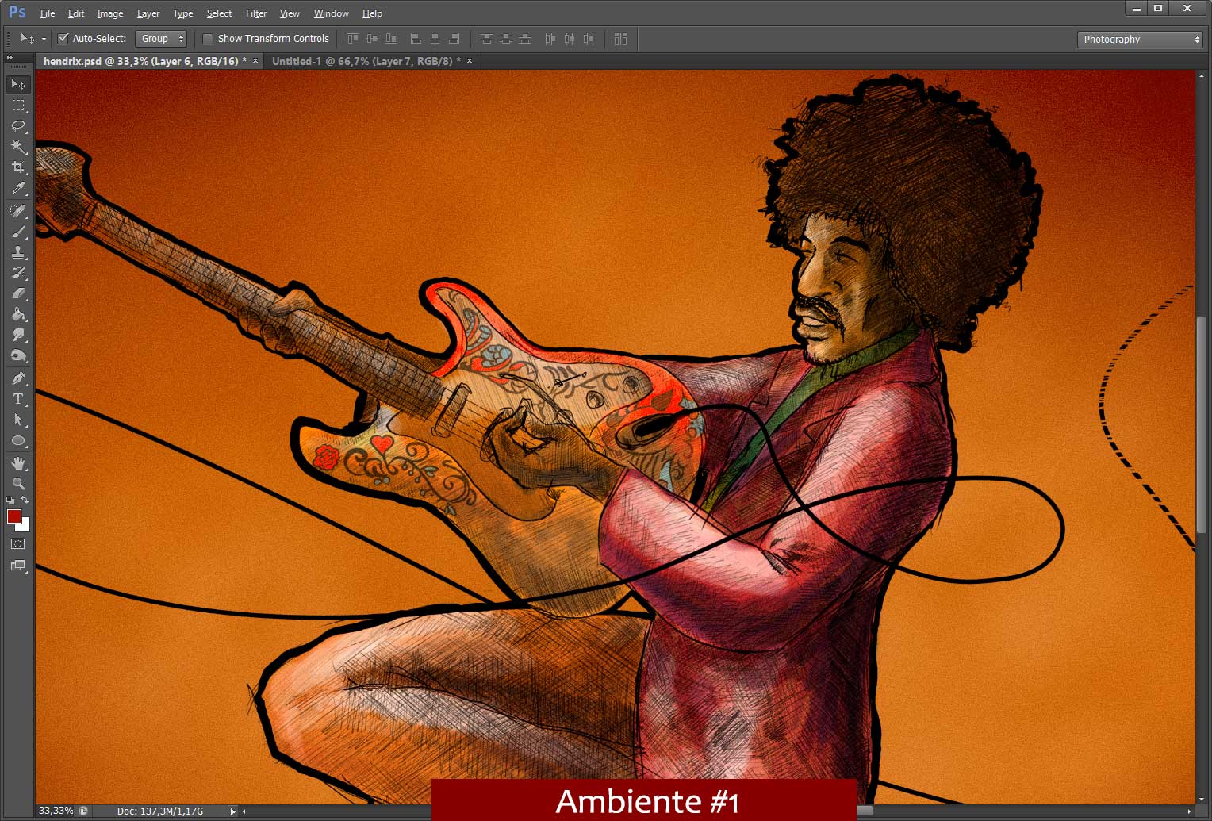Distribute horizontal centers of layers
The image size is (1212, 821).
(570, 39)
